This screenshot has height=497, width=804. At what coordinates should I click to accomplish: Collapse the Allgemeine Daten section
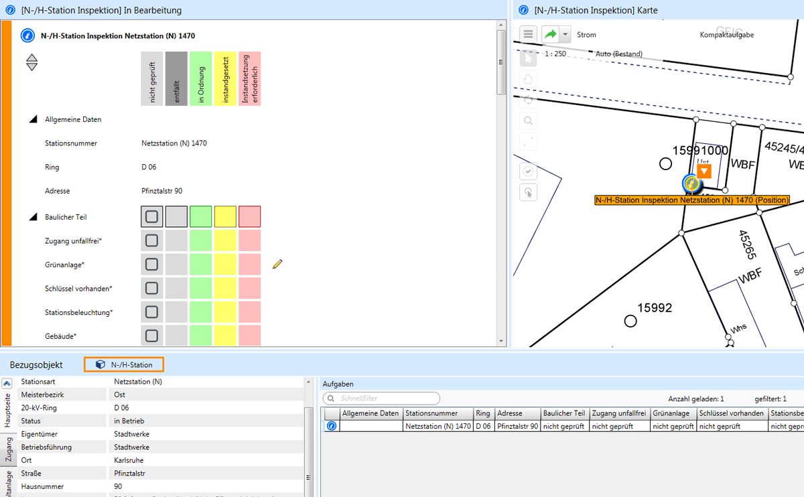(x=33, y=119)
